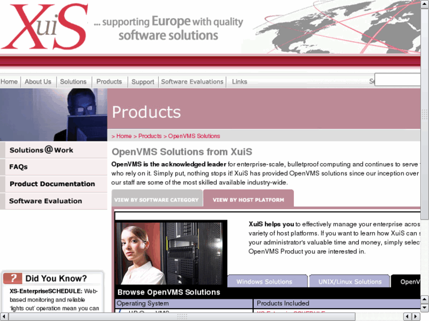
Task: Open Product Documentation in the sidebar
Action: coord(54,184)
